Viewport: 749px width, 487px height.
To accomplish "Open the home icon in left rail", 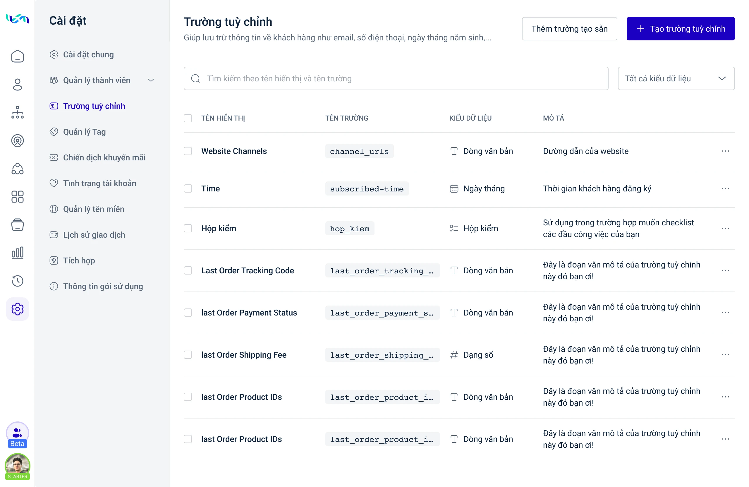I will coord(17,56).
